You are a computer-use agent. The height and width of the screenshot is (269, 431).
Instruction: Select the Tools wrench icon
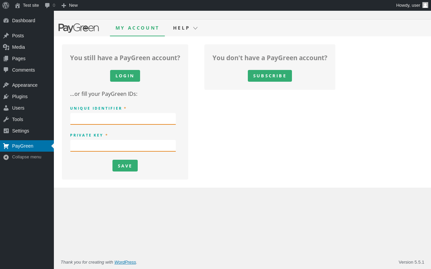point(6,119)
